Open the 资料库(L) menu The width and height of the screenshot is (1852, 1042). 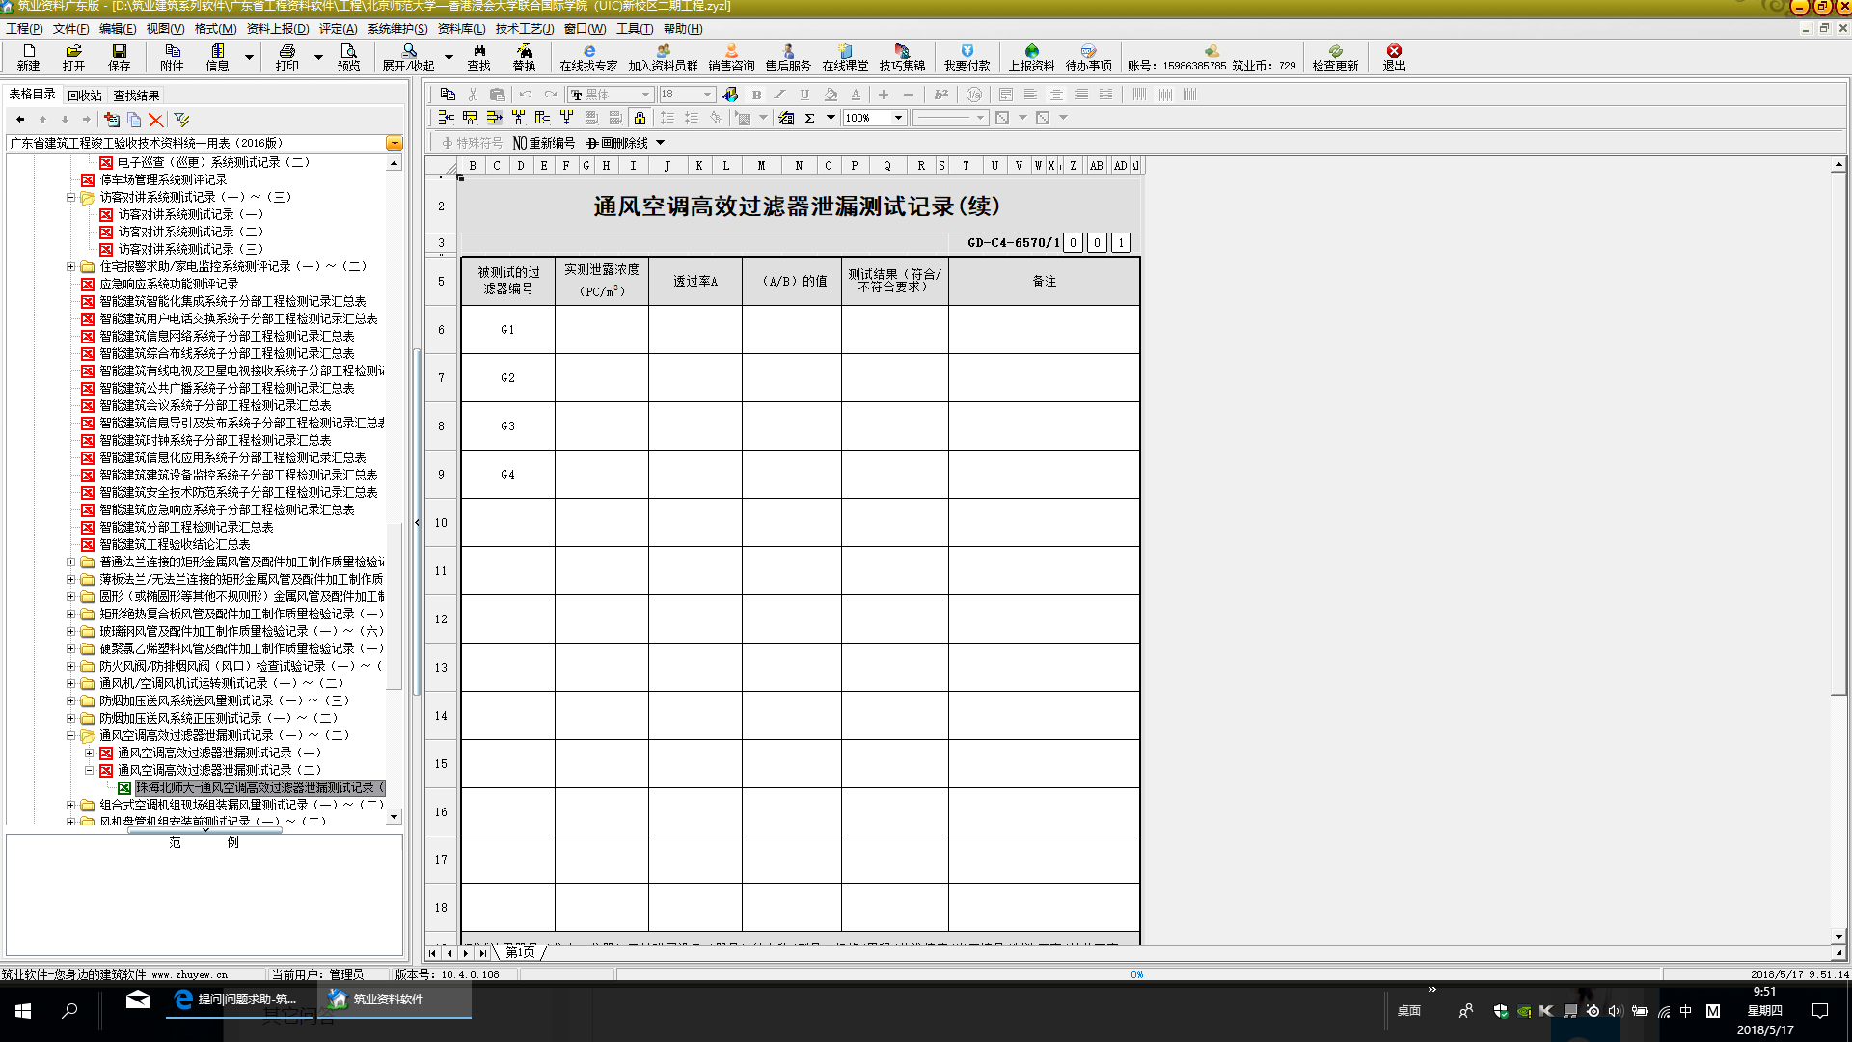point(461,28)
